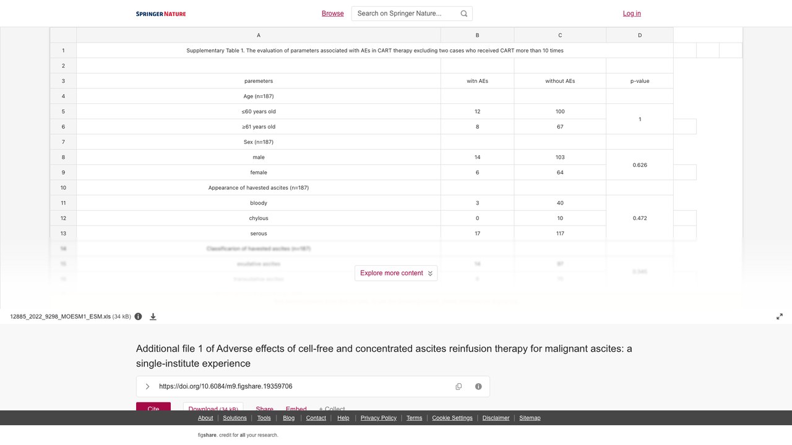Download the xls file via arrow icon
This screenshot has height=445, width=792.
[x=153, y=316]
